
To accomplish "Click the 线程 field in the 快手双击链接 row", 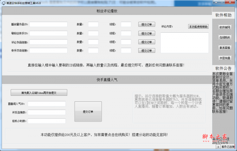I will click(126, 50).
